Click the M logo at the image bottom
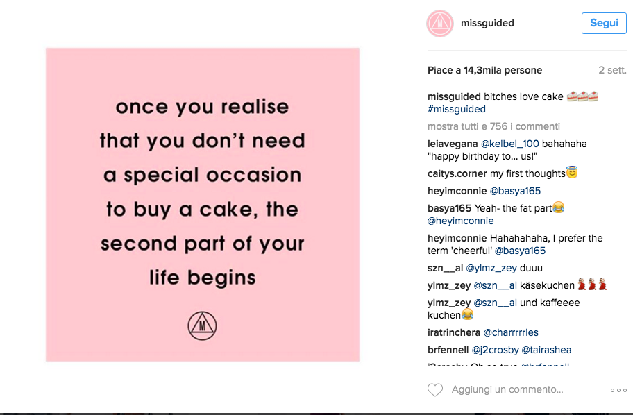The image size is (633, 415). click(202, 326)
